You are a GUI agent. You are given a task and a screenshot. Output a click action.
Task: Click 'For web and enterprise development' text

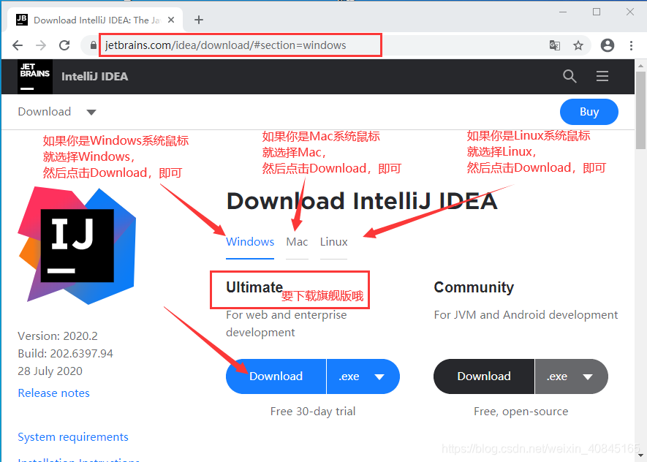pyautogui.click(x=287, y=323)
